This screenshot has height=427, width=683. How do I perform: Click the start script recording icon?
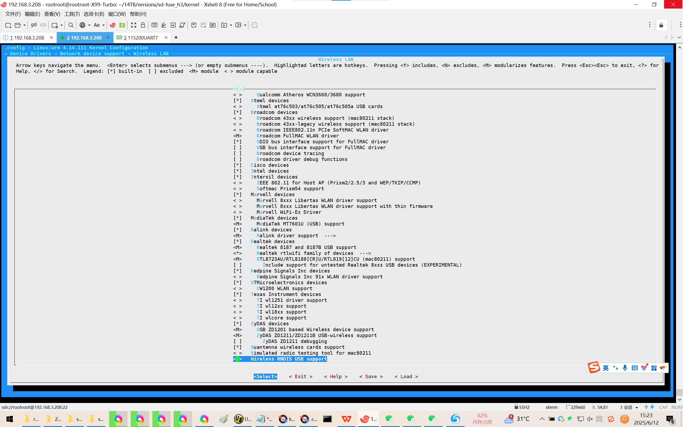(194, 25)
